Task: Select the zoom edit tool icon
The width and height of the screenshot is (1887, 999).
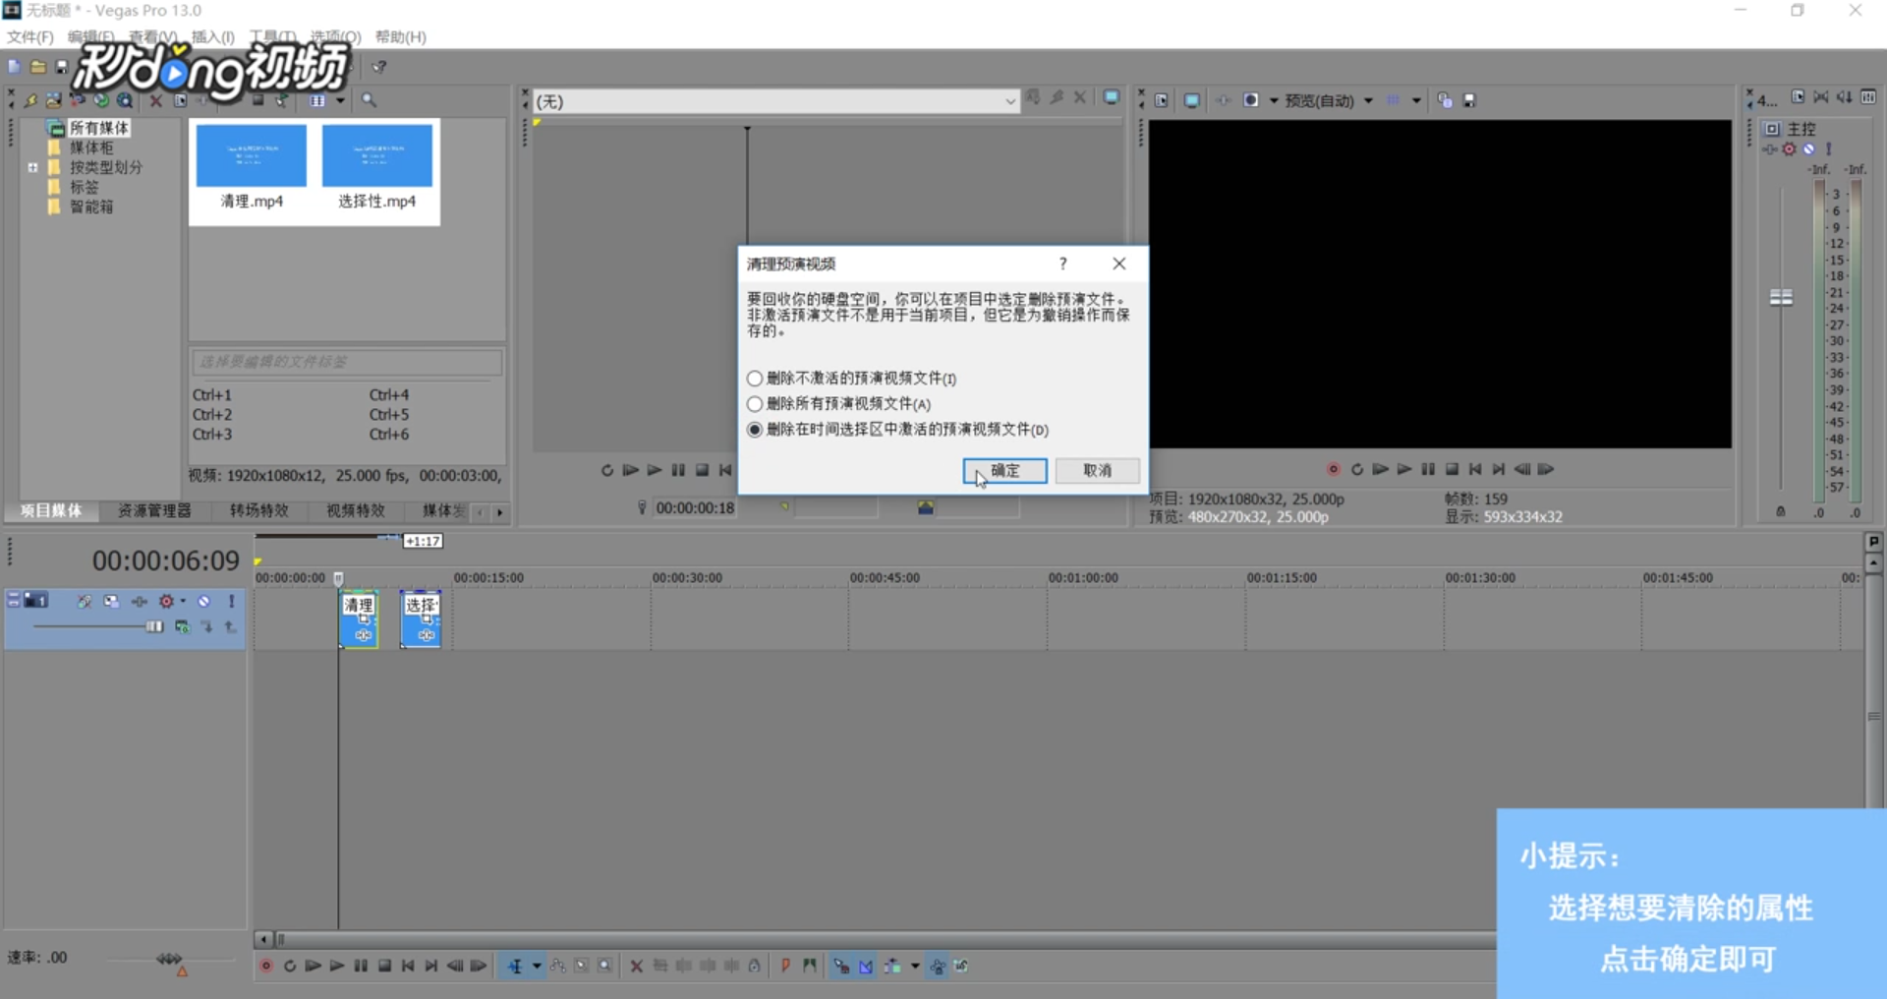Action: coord(605,967)
